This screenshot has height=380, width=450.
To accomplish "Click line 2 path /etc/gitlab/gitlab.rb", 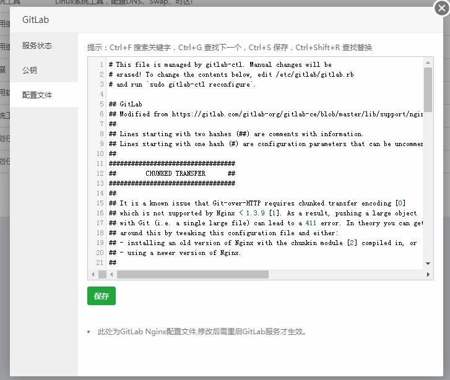I will [314, 75].
